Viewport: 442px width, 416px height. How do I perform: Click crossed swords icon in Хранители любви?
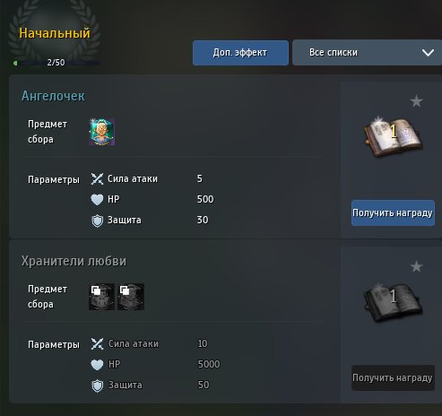tap(97, 343)
